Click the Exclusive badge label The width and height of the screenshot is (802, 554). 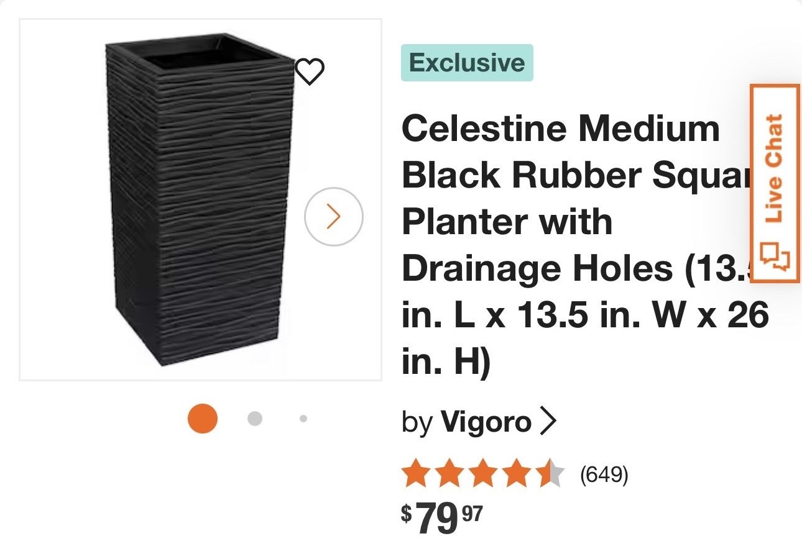click(467, 63)
